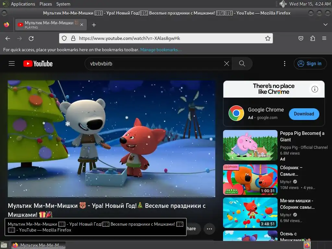Focus the YouTube search input field
This screenshot has height=249, width=332.
coord(156,64)
